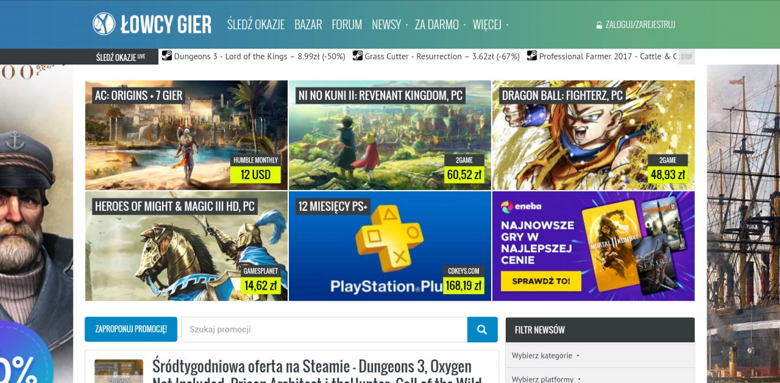This screenshot has width=780, height=383.
Task: Click the 12 USD Humble Monthly price tag
Action: [x=255, y=175]
